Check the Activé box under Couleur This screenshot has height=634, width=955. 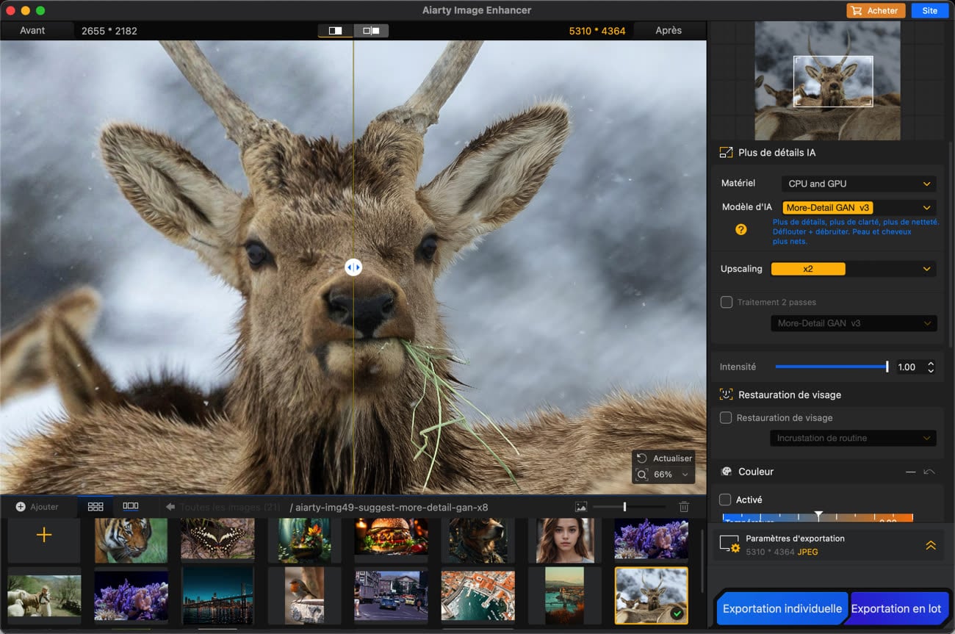tap(725, 500)
